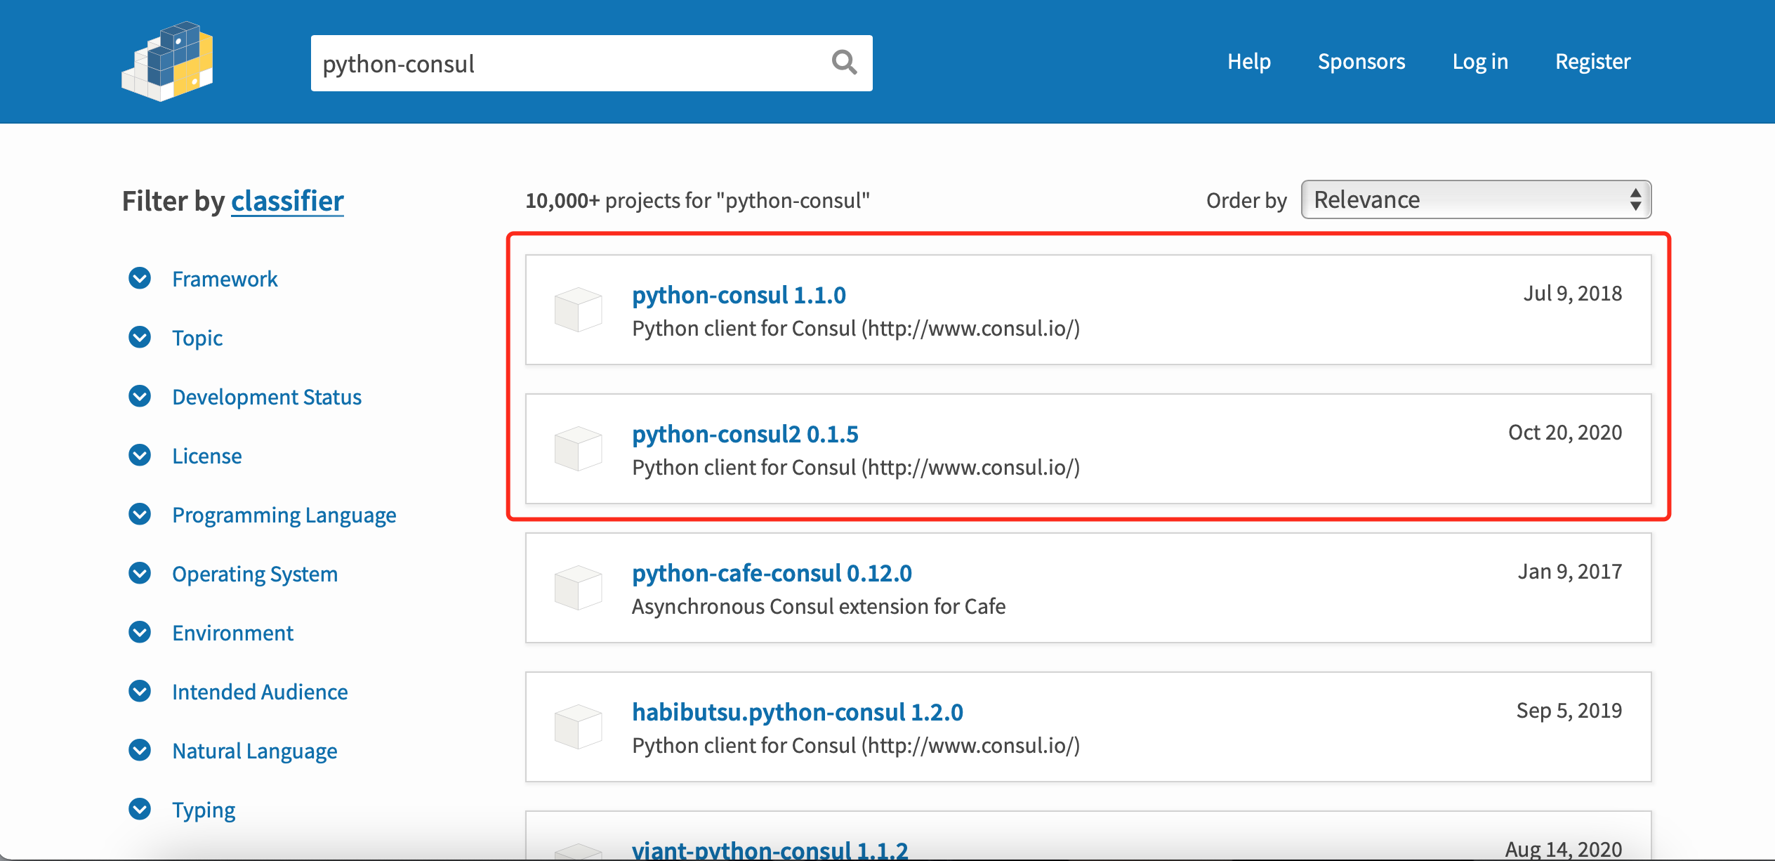Click the python-consul2 package cube icon

pyautogui.click(x=579, y=448)
